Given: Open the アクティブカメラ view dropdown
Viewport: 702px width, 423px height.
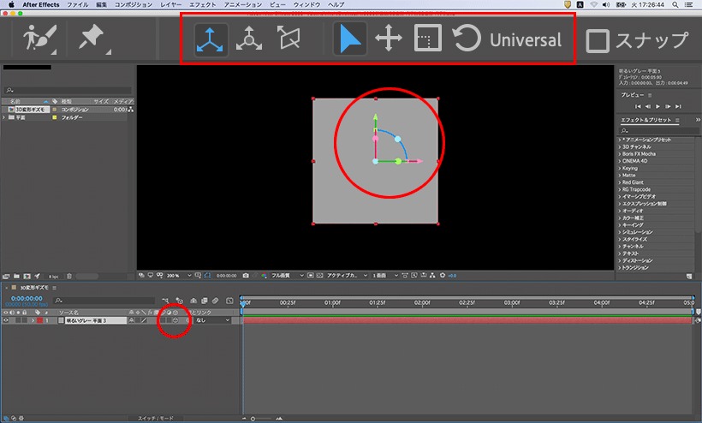Looking at the screenshot, I should pos(348,276).
